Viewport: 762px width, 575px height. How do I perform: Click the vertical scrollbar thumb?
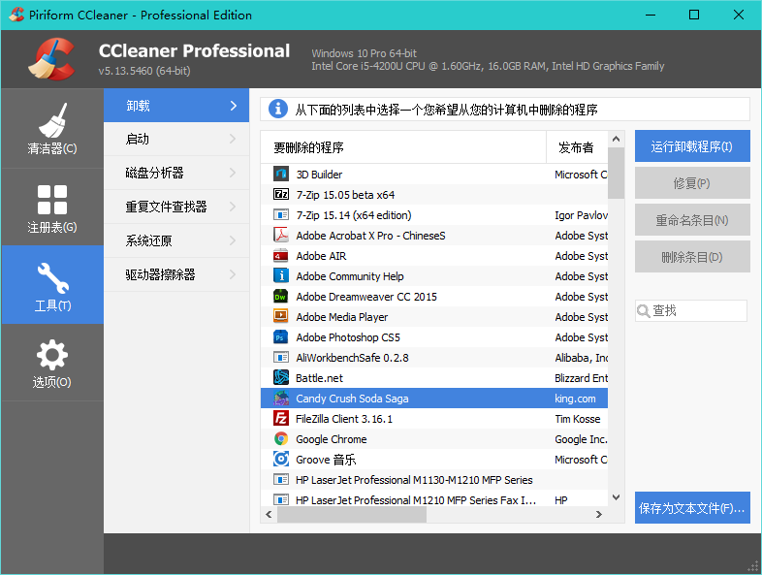coord(616,173)
